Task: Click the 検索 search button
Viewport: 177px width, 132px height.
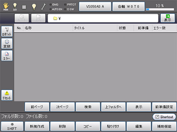Action: click(x=88, y=107)
